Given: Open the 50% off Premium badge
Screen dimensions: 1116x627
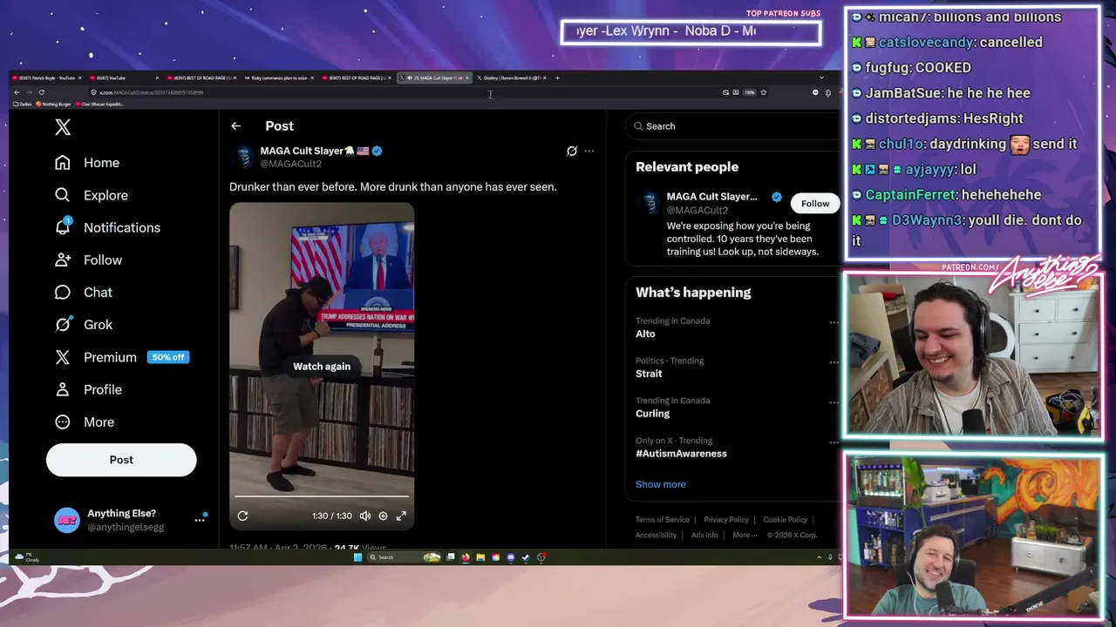Looking at the screenshot, I should (168, 357).
